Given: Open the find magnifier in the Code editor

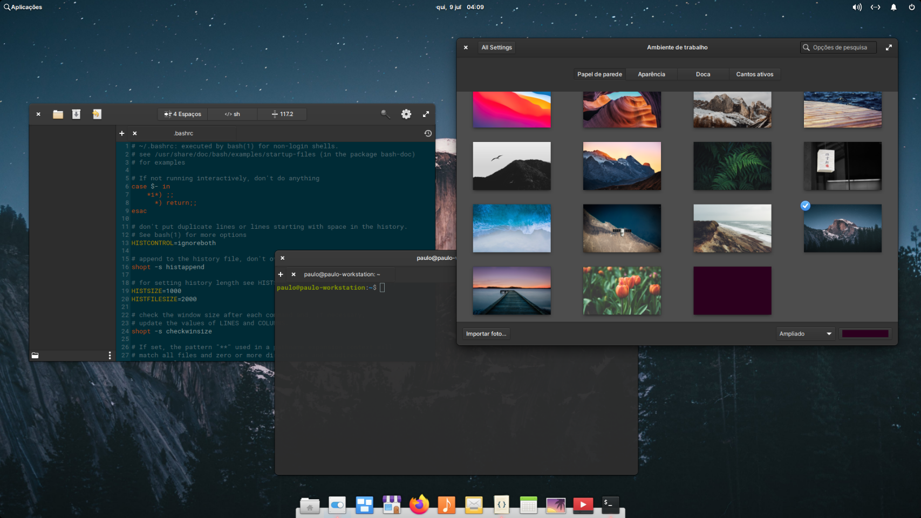Looking at the screenshot, I should tap(385, 114).
